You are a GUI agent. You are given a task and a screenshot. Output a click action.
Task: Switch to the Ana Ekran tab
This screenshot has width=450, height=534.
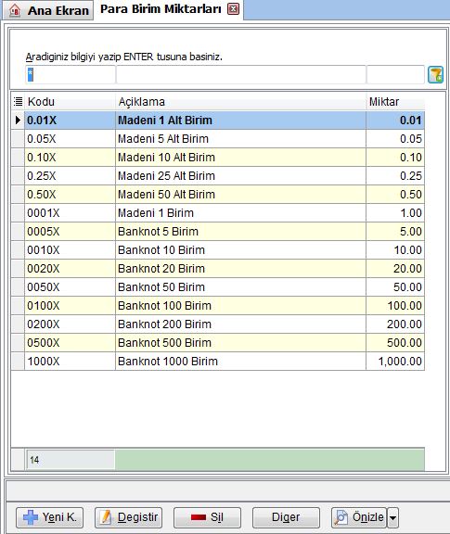tap(48, 10)
